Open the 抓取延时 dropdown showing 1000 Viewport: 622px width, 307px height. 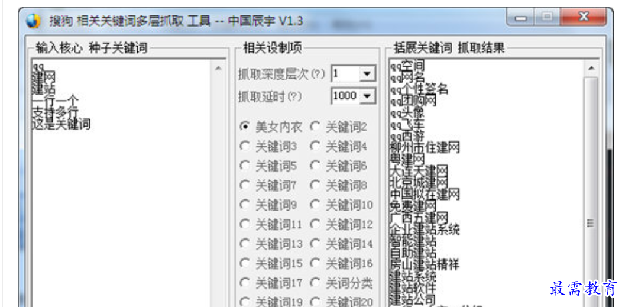click(367, 96)
